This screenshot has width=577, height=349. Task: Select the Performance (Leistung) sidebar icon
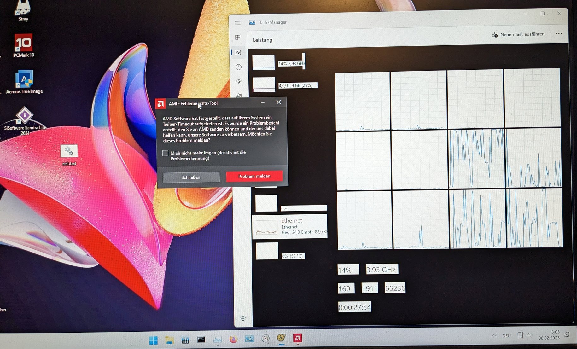pyautogui.click(x=238, y=52)
